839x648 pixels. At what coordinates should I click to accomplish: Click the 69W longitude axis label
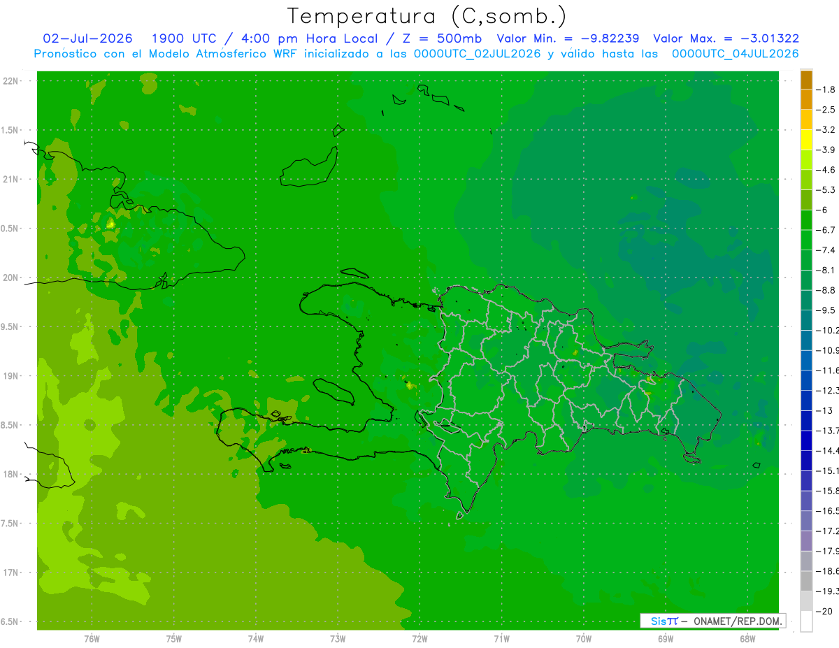pyautogui.click(x=666, y=639)
